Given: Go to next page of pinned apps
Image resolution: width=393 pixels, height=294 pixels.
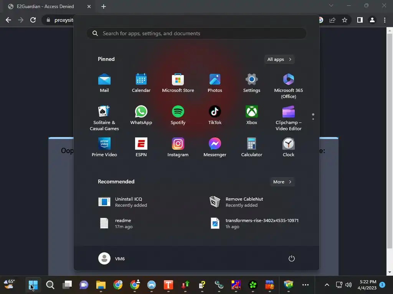Looking at the screenshot, I should click(x=313, y=119).
